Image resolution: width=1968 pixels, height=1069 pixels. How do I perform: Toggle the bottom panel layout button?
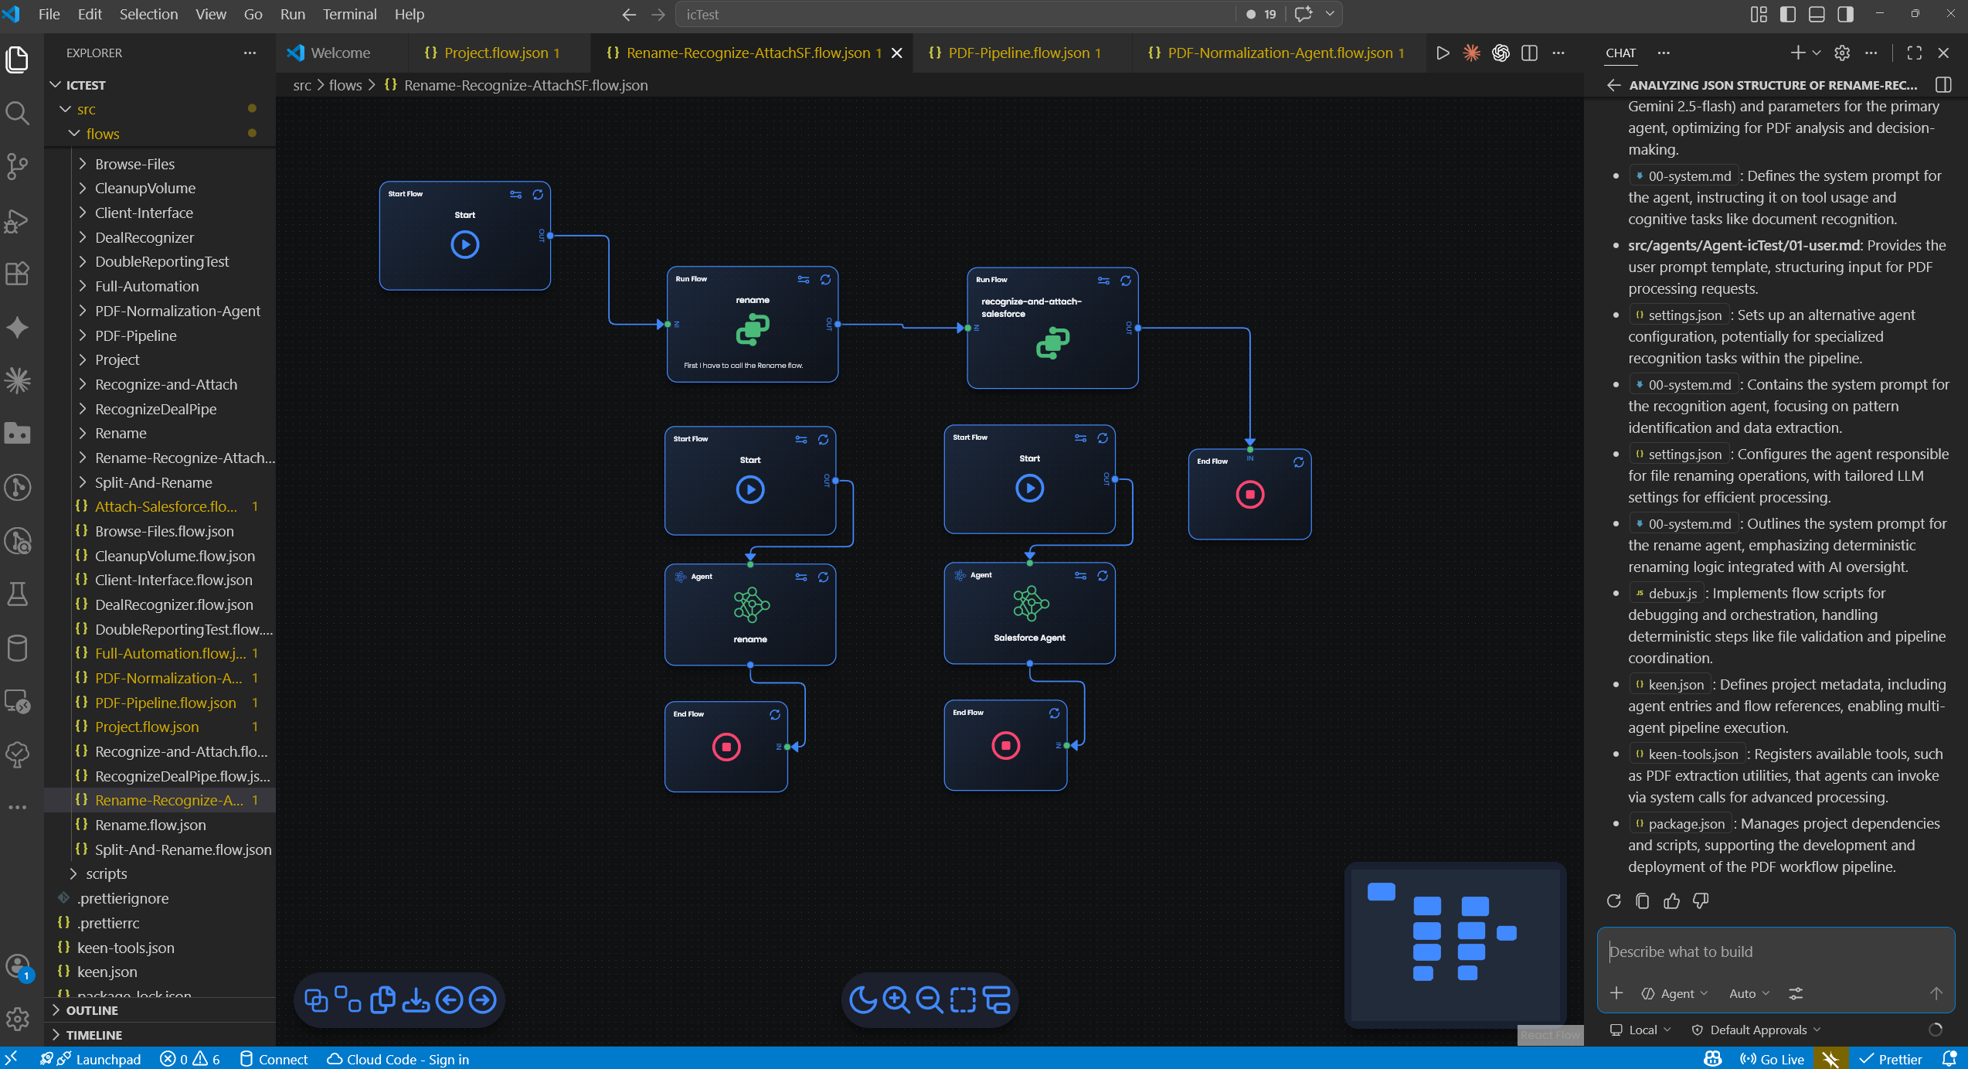pos(1817,14)
